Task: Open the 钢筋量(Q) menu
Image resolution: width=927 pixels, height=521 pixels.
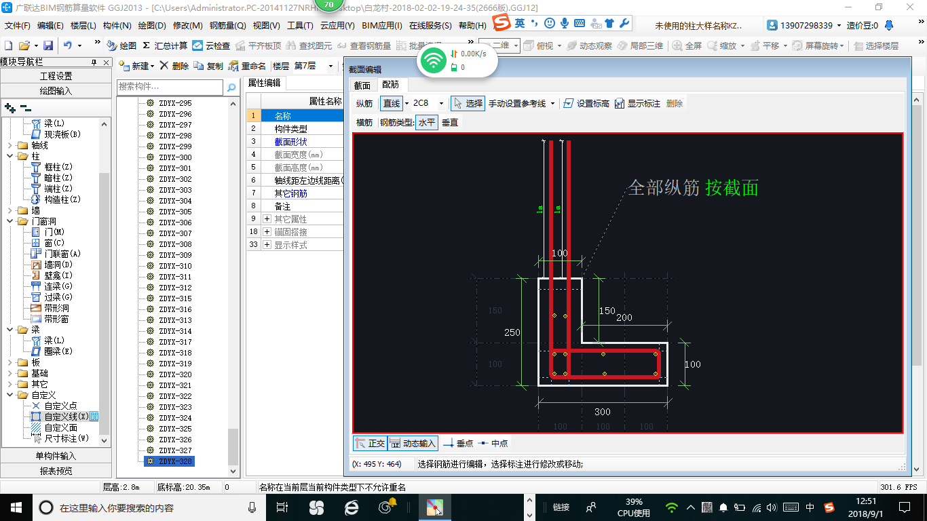Action: [x=227, y=26]
